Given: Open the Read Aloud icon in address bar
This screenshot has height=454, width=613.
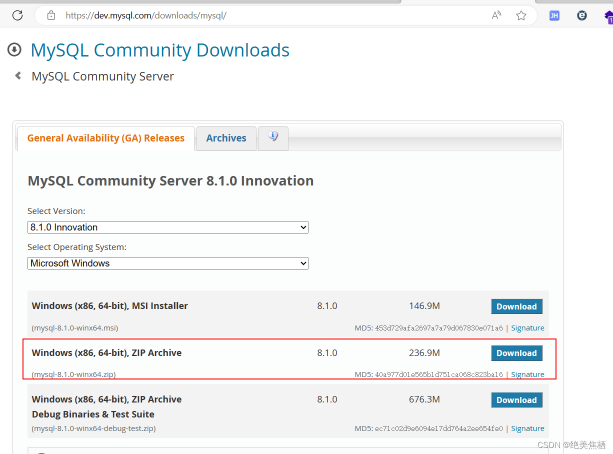Looking at the screenshot, I should click(x=496, y=15).
